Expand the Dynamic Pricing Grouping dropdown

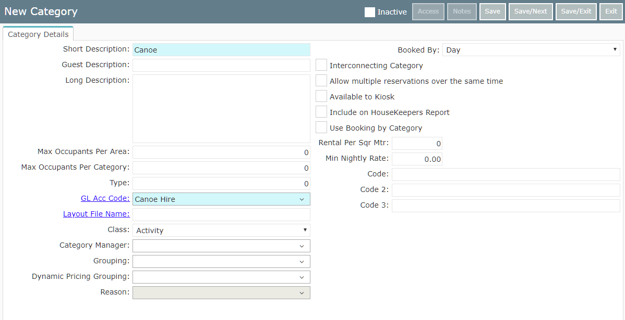tap(221, 277)
